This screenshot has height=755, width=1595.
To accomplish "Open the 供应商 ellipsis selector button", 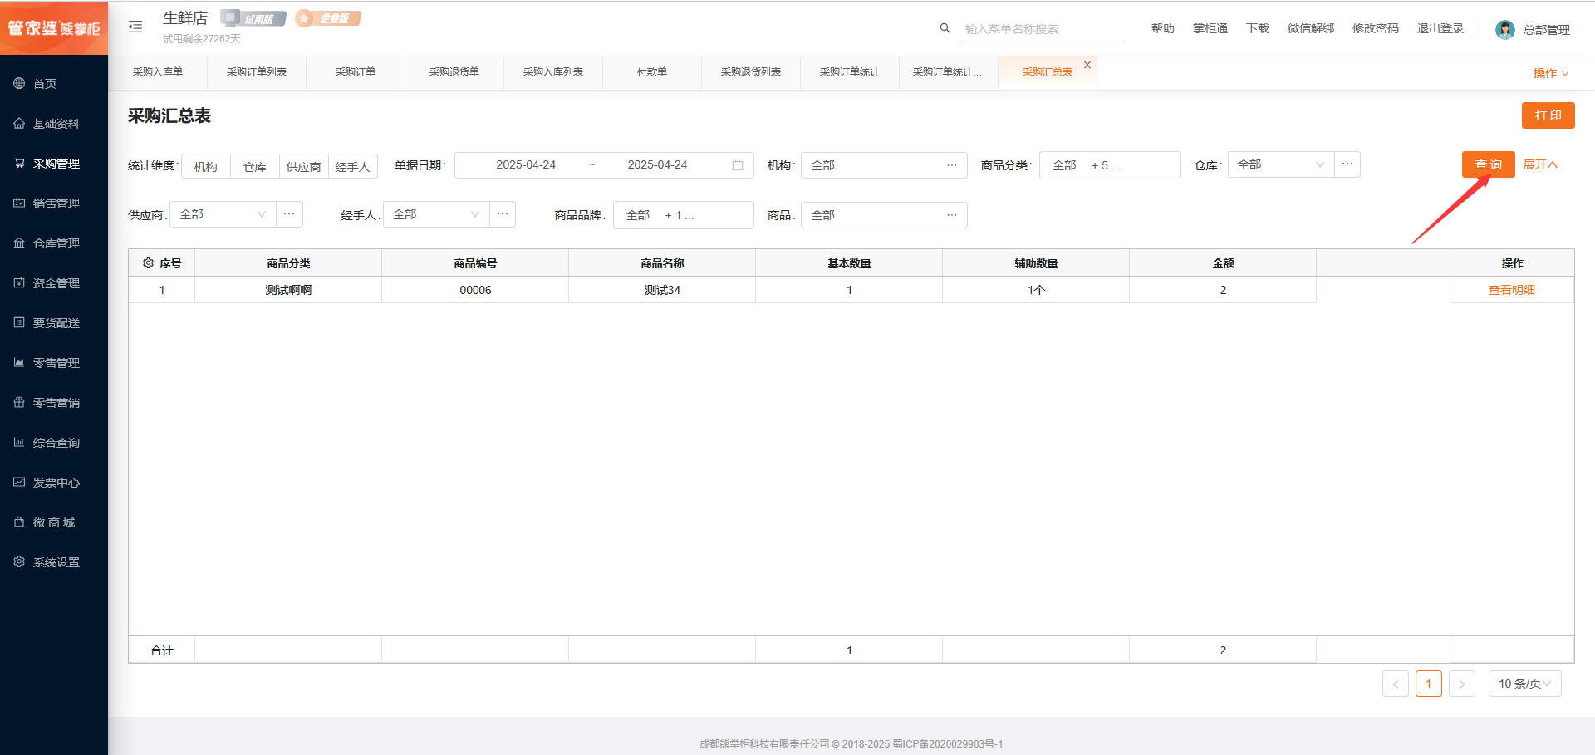I will pyautogui.click(x=289, y=214).
